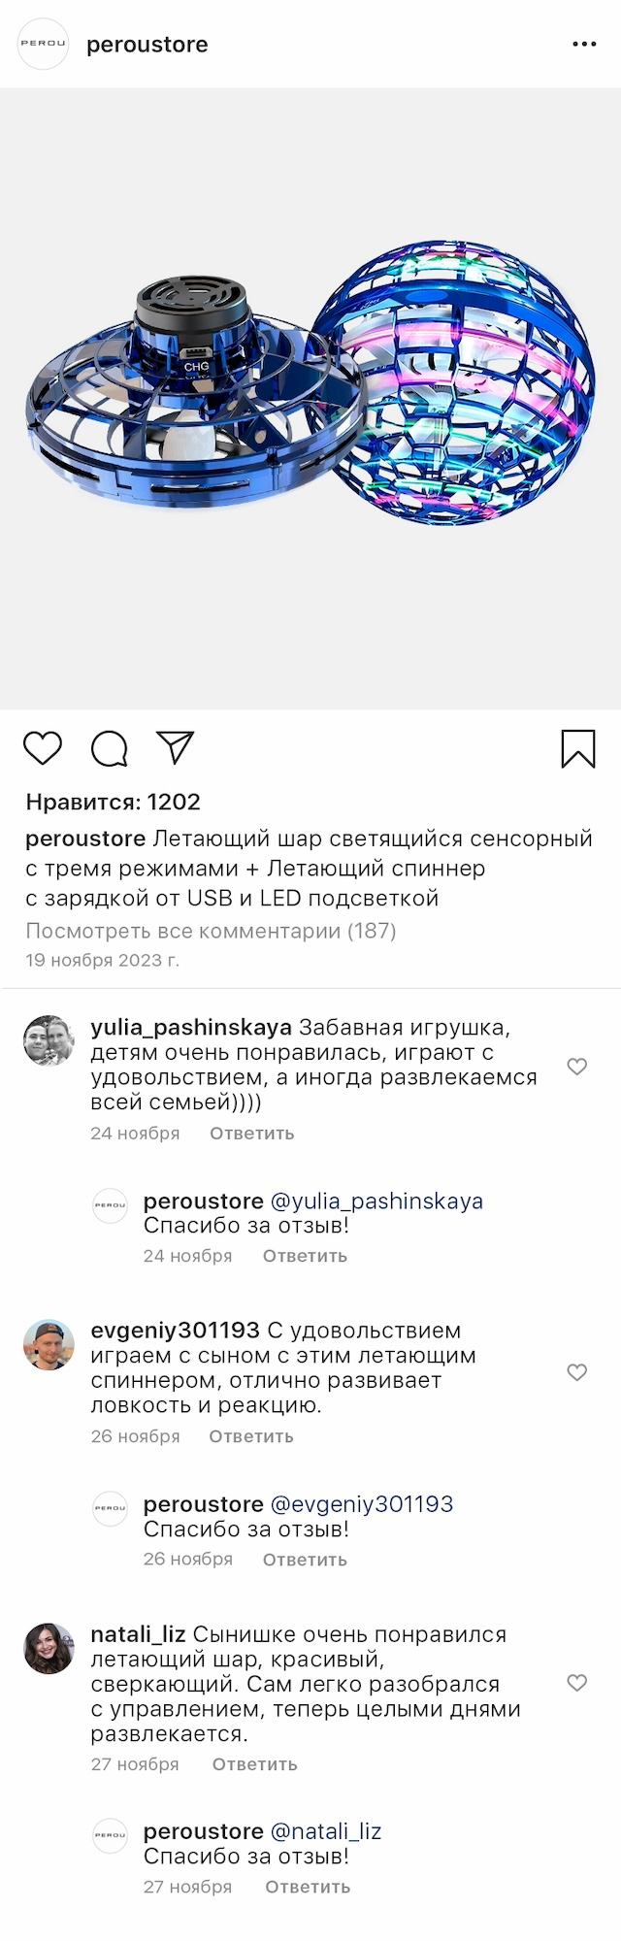The width and height of the screenshot is (621, 1941).
Task: Open yulia_pashinskaya's profile picture
Action: point(49,1040)
